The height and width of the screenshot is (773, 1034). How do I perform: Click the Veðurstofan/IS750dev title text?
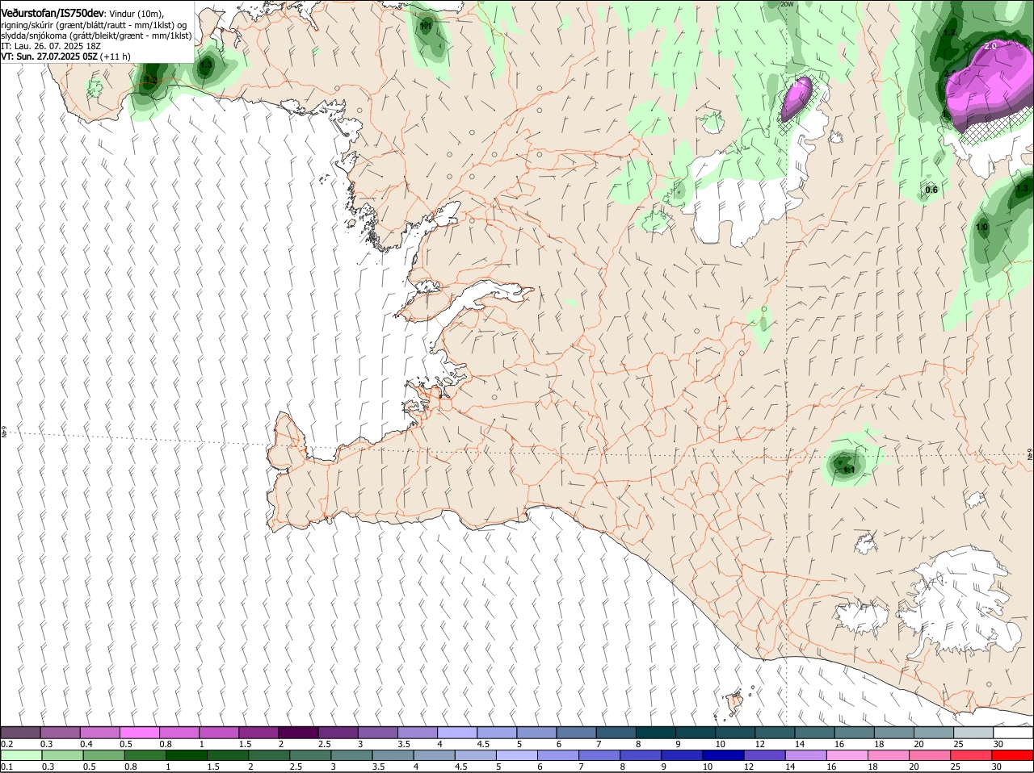53,14
